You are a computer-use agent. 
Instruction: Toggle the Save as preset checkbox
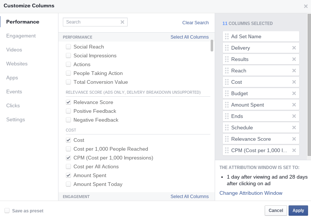click(x=7, y=211)
